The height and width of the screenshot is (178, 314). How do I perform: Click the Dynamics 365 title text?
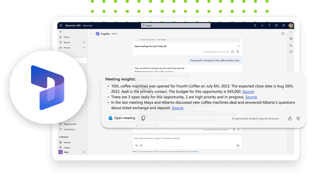pos(73,25)
